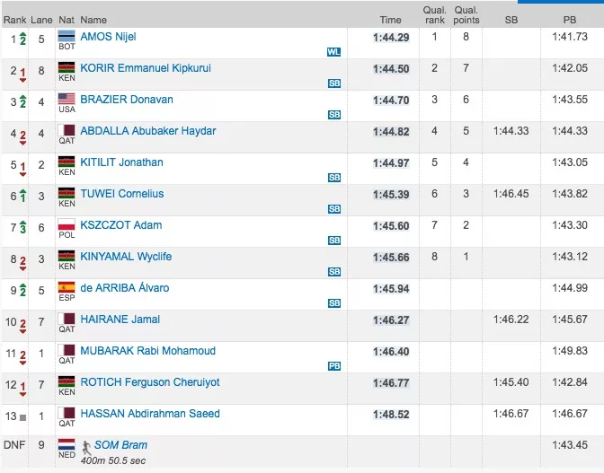Open TUWEI Cornelius athlete link
The width and height of the screenshot is (604, 473).
(x=122, y=194)
